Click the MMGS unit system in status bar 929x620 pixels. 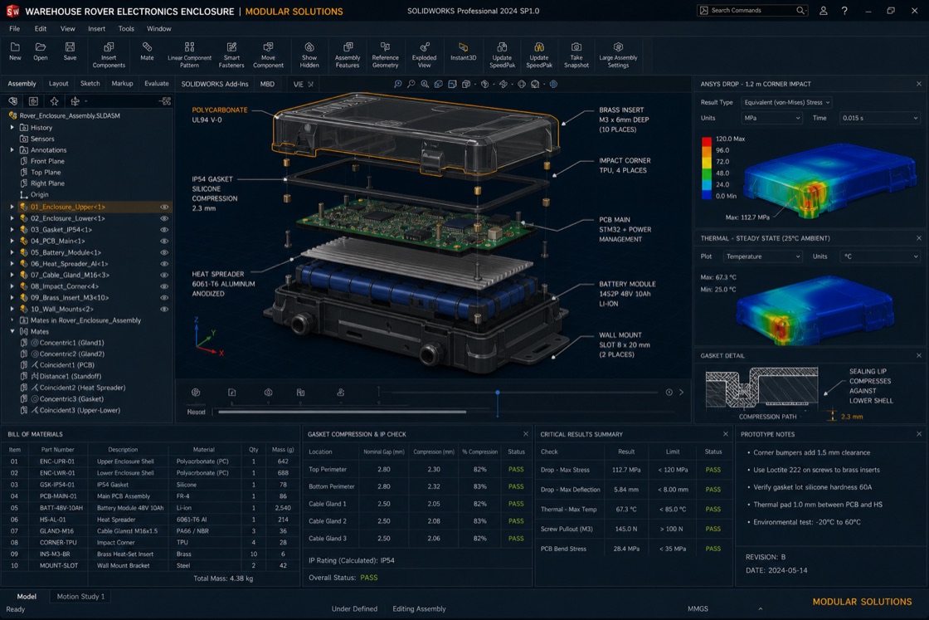(698, 608)
